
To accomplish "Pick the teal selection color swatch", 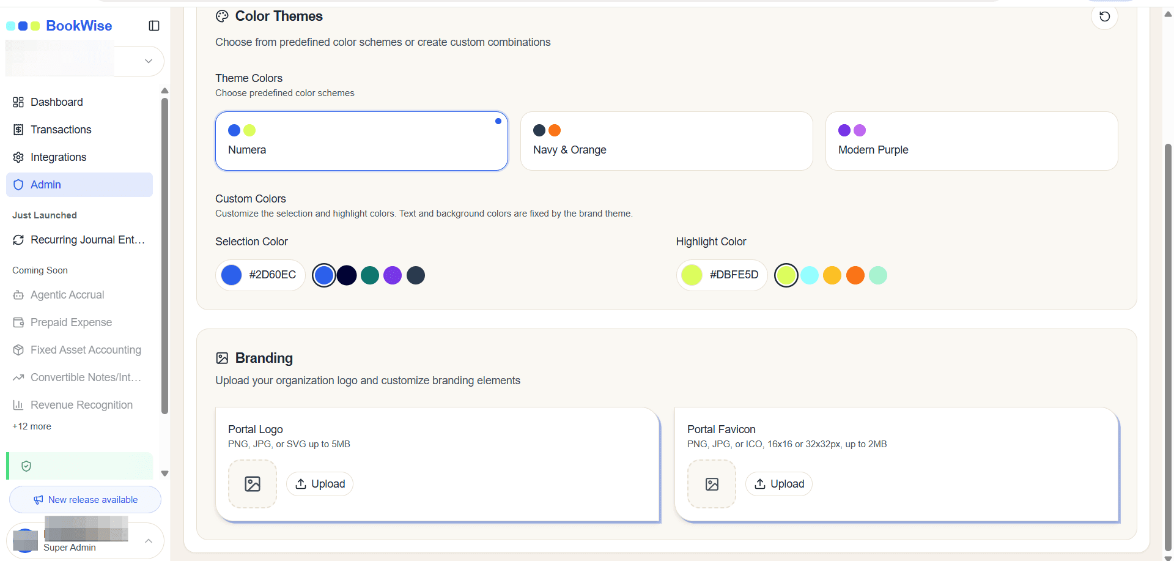I will [370, 275].
